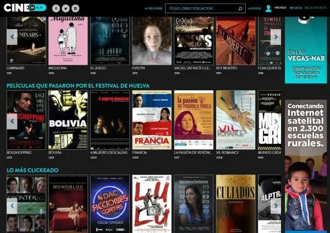Screen dimensions: 330x233
Task: Click the search magnifier icon
Action: tap(240, 8)
